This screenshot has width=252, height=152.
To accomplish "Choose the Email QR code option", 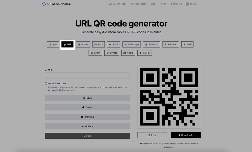I will coord(113,44).
